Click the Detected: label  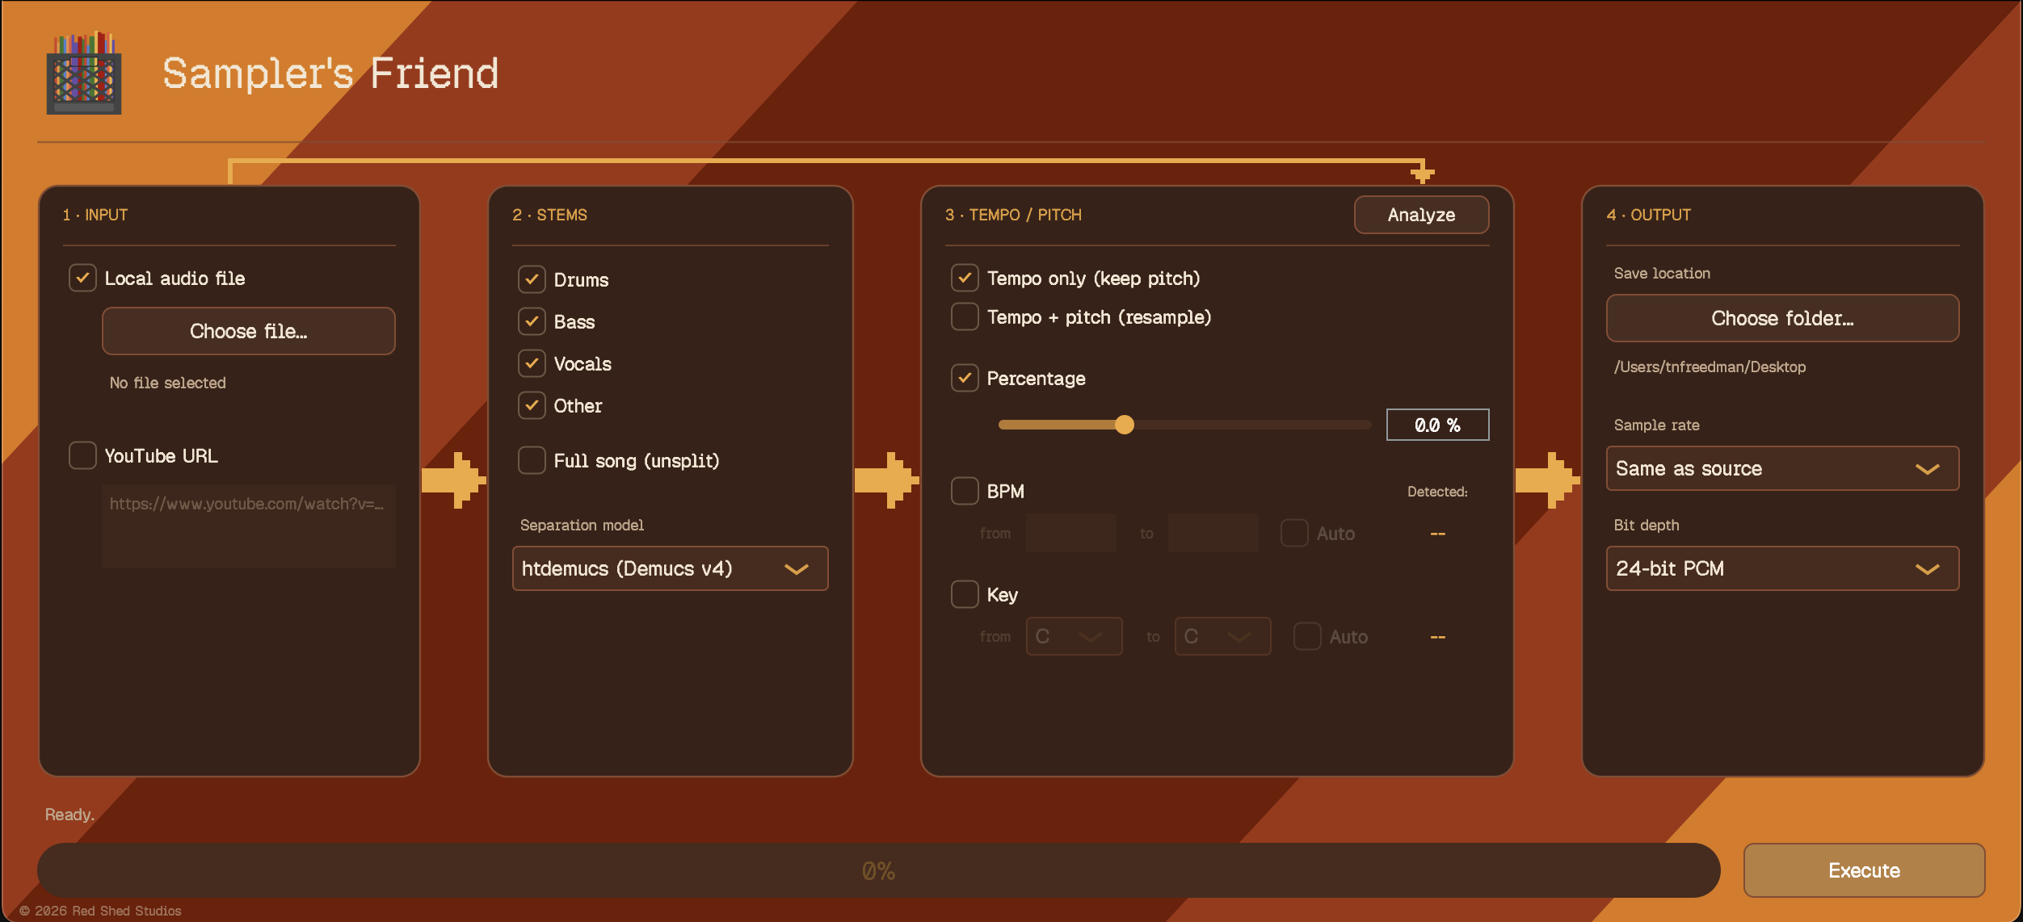pyautogui.click(x=1437, y=492)
